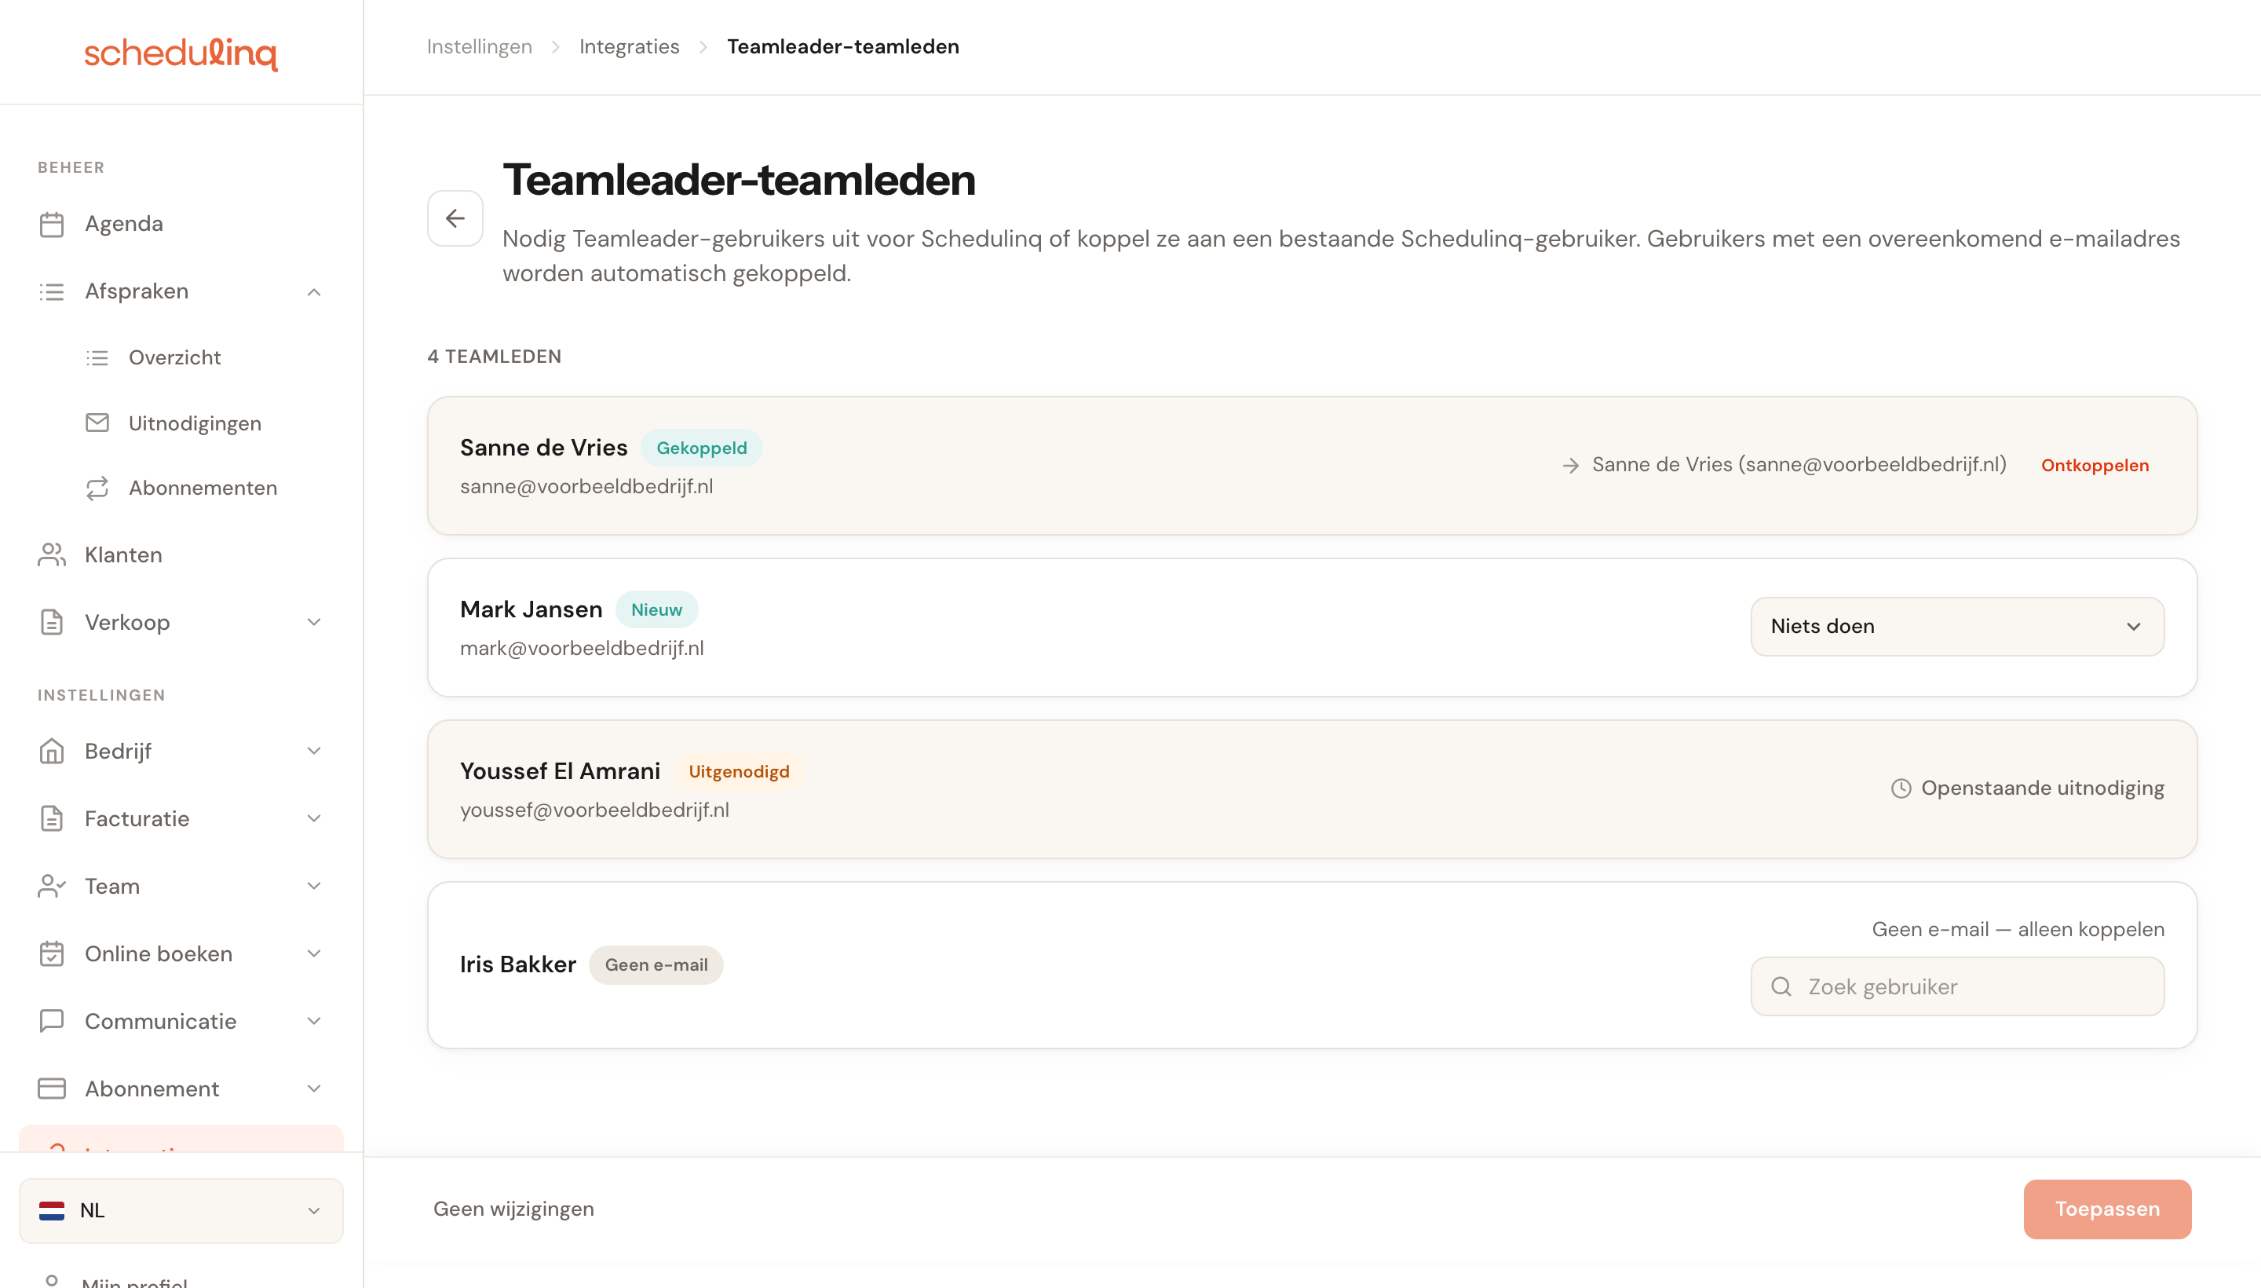2261x1288 pixels.
Task: Click the Zoek gebruiker search field
Action: (x=1957, y=986)
